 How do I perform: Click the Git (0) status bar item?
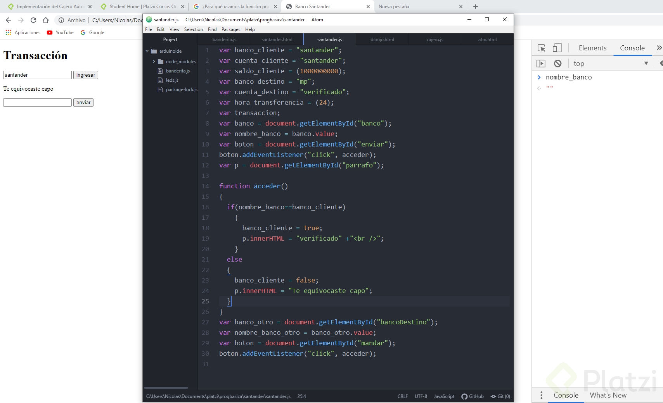(x=500, y=396)
